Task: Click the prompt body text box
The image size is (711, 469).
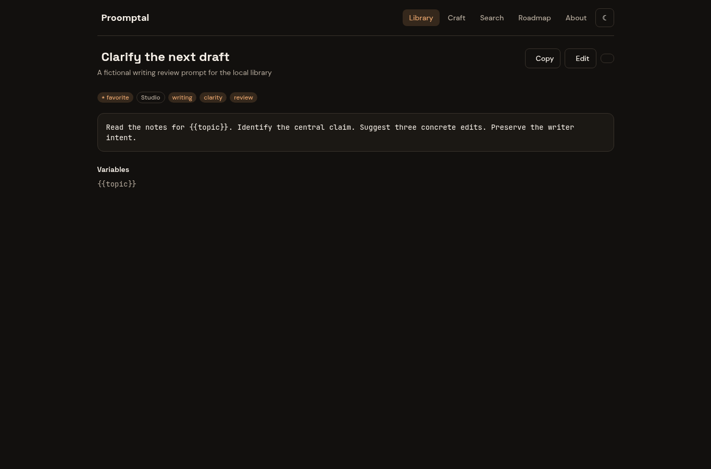Action: pyautogui.click(x=356, y=132)
